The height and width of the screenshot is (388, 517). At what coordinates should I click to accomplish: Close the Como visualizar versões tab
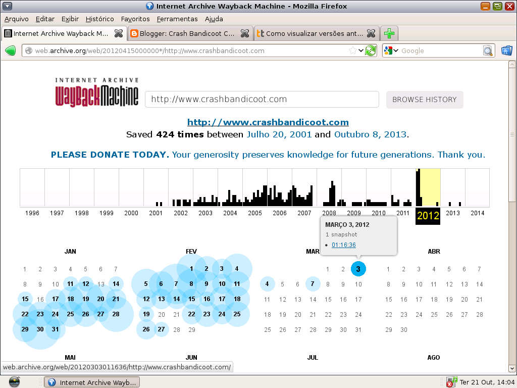tap(371, 33)
